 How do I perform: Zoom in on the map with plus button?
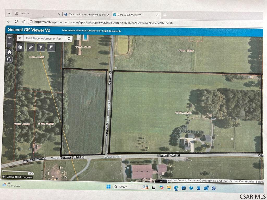tap(10, 37)
